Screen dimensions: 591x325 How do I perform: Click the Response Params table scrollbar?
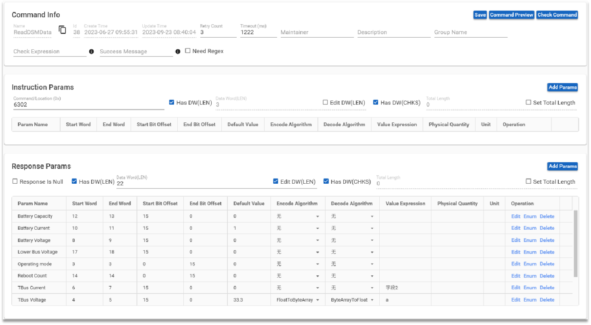(x=576, y=243)
